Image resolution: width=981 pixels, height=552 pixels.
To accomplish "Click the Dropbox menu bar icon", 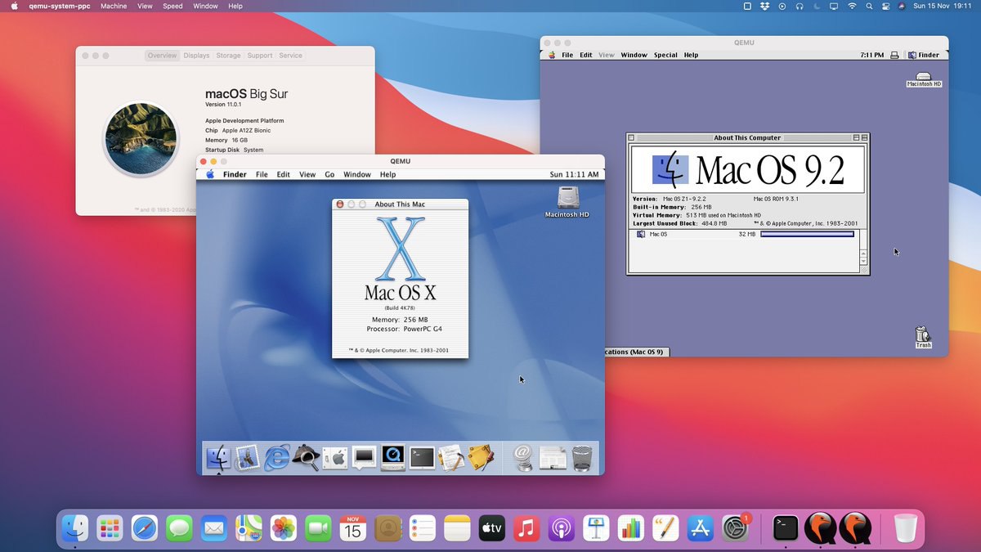I will pyautogui.click(x=764, y=6).
